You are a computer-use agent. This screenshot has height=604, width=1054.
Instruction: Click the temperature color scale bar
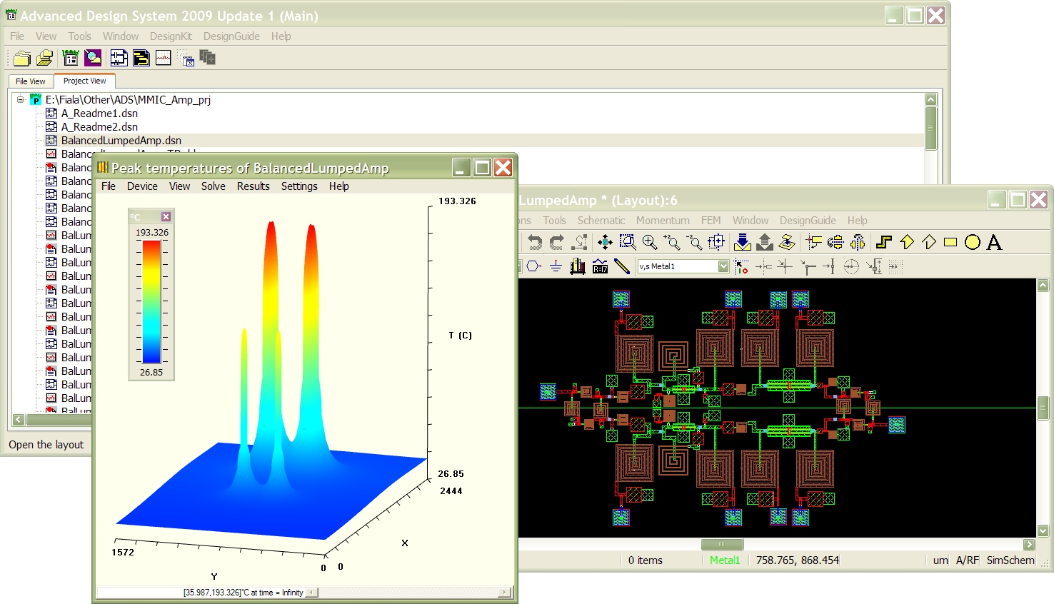[151, 302]
